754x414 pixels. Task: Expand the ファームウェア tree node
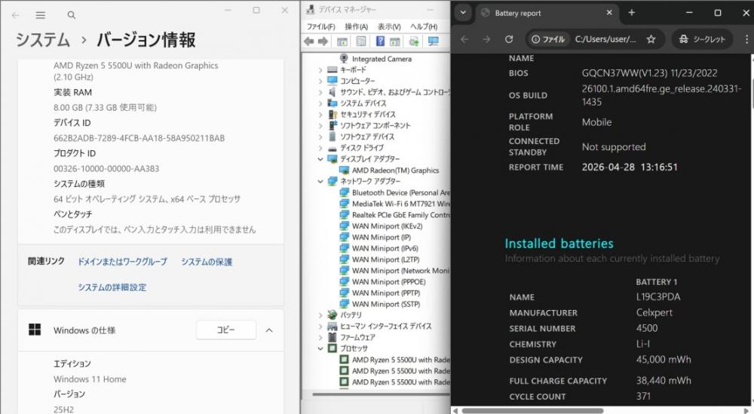coord(320,337)
